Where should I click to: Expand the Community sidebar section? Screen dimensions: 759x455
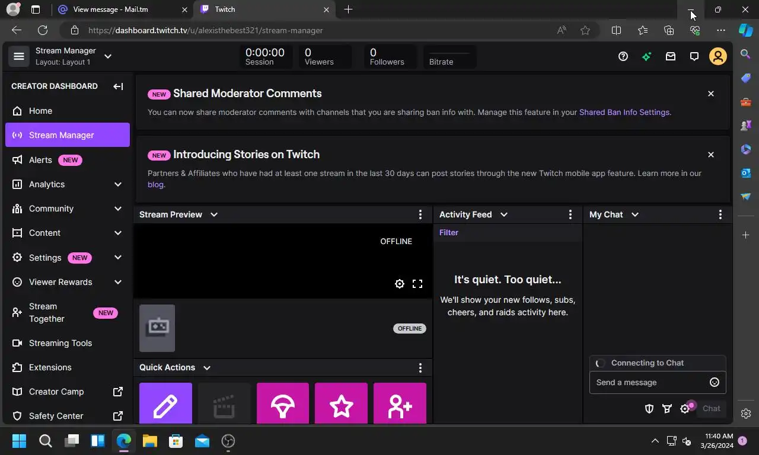tap(118, 209)
